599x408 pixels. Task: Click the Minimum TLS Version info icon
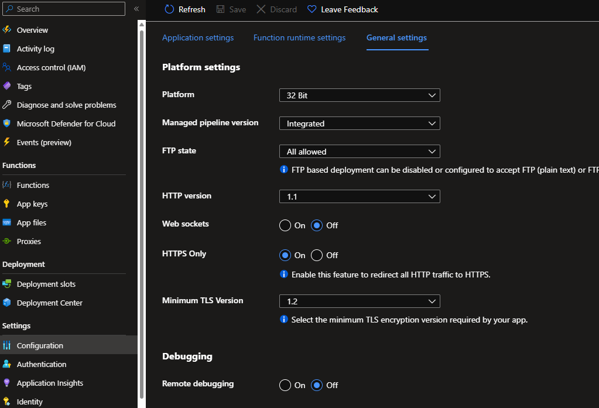[x=284, y=319]
